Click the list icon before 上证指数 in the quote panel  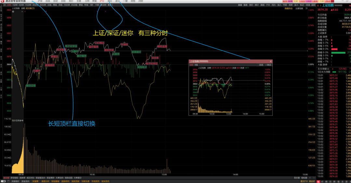tap(320, 5)
